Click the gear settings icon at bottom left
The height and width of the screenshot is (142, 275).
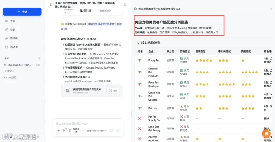coord(38,137)
